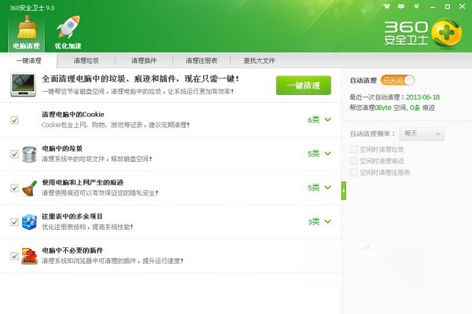This screenshot has width=472, height=314.
Task: Uncheck 电脑中不必要的插件 checkbox
Action: (x=14, y=256)
